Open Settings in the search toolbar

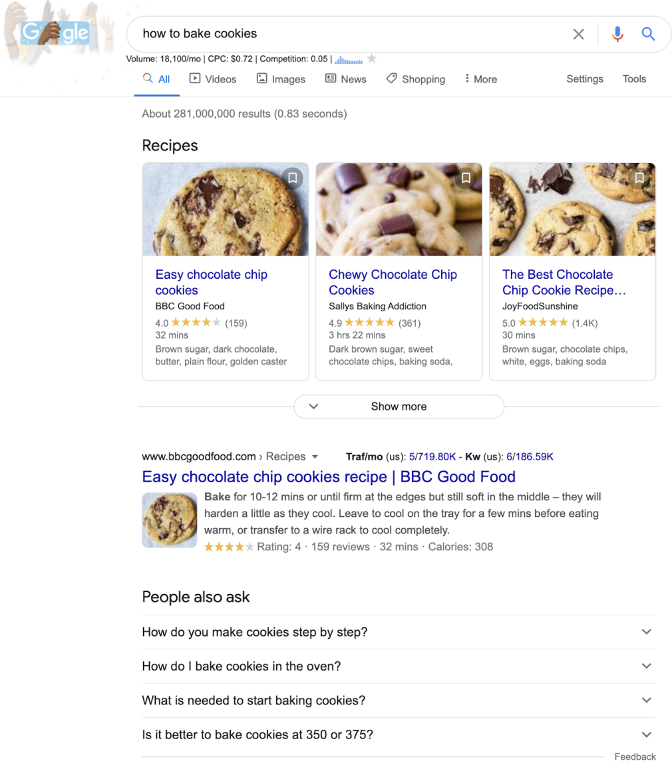[x=585, y=79]
